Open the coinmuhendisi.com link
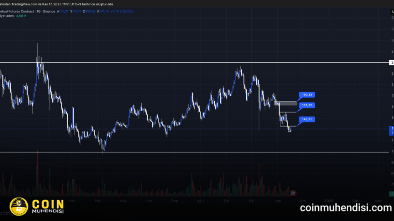Screen dimensions: 394x221 346,208
